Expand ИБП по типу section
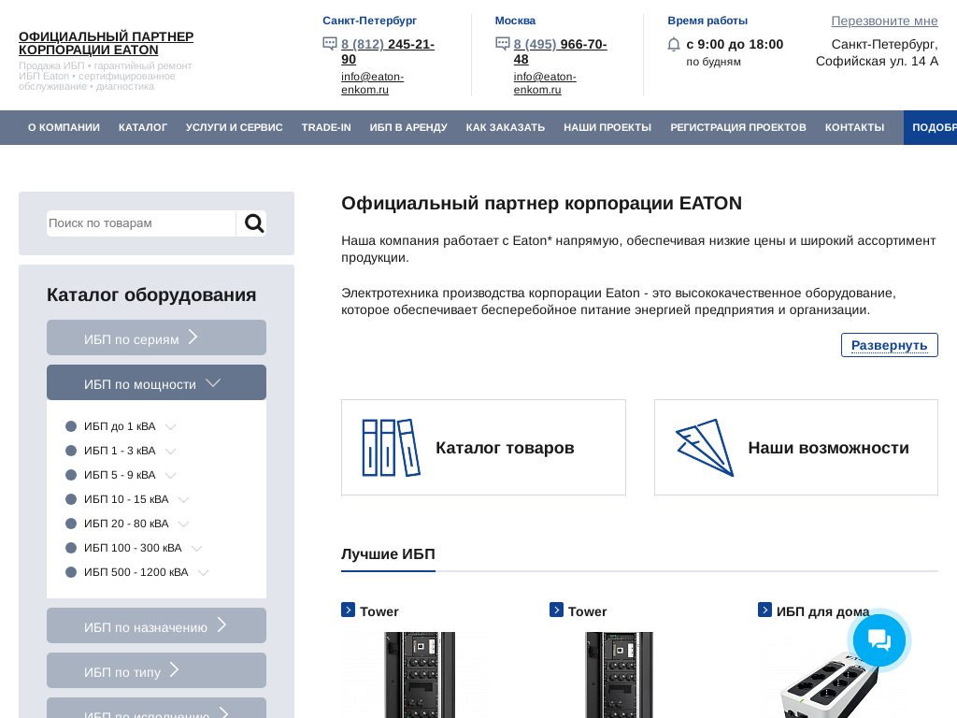 [156, 670]
